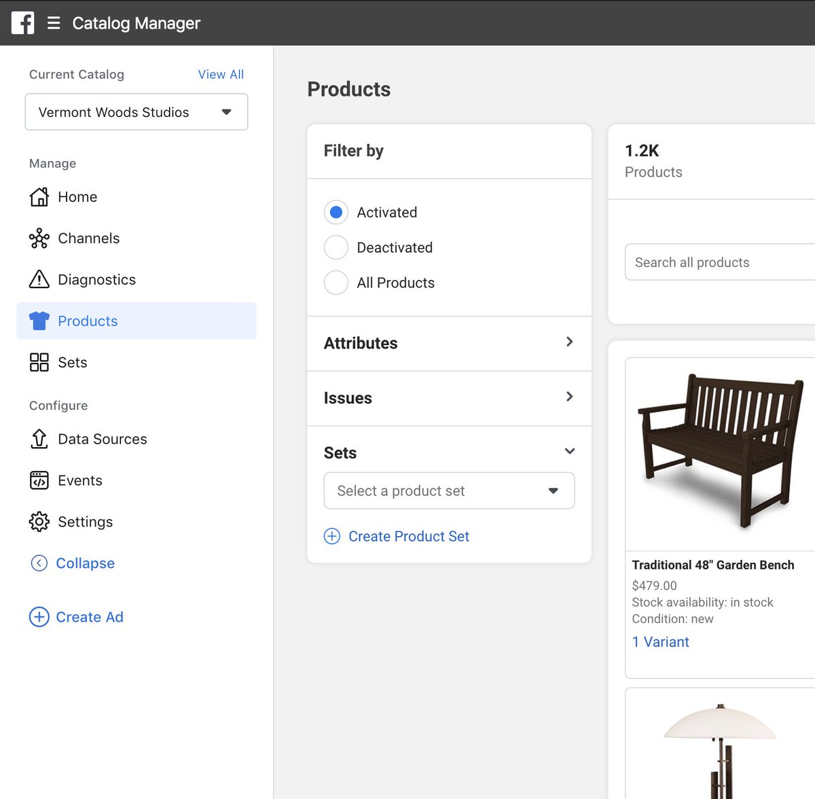Image resolution: width=815 pixels, height=799 pixels.
Task: Click into the Search all products field
Action: pyautogui.click(x=720, y=262)
